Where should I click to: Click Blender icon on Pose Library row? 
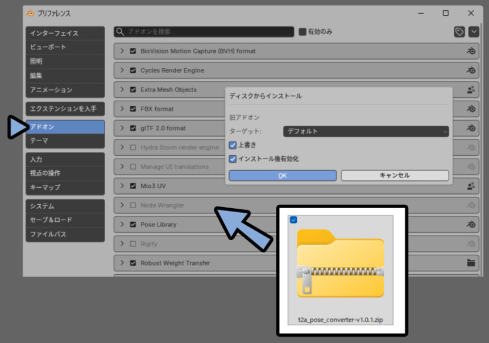470,225
